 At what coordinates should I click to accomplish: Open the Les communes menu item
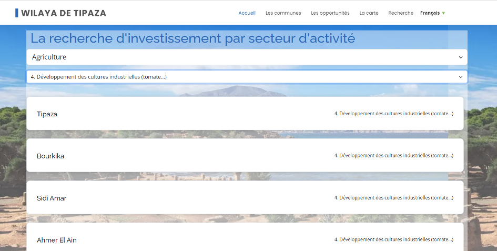(x=283, y=13)
